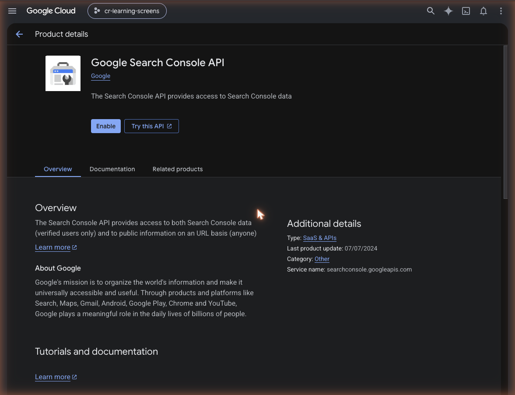This screenshot has width=515, height=395.
Task: Open Learn more link under Overview
Action: 56,247
